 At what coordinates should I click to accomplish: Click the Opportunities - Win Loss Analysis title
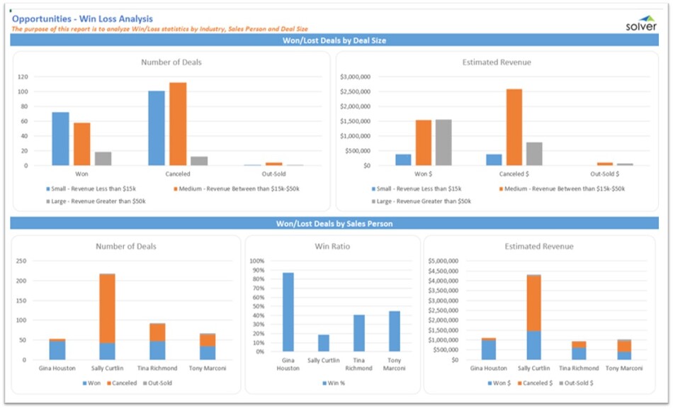[x=82, y=18]
